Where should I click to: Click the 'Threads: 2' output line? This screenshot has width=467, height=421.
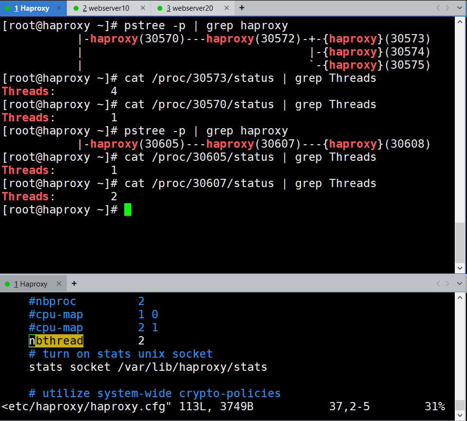click(x=59, y=196)
